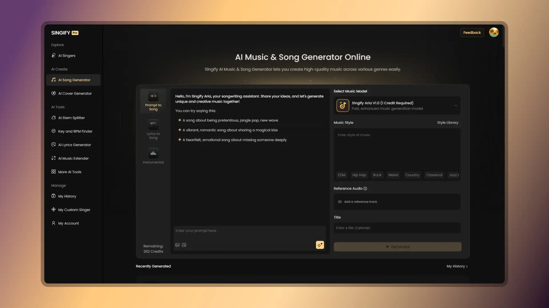
Task: Open AI Music Extender tool
Action: 73,158
